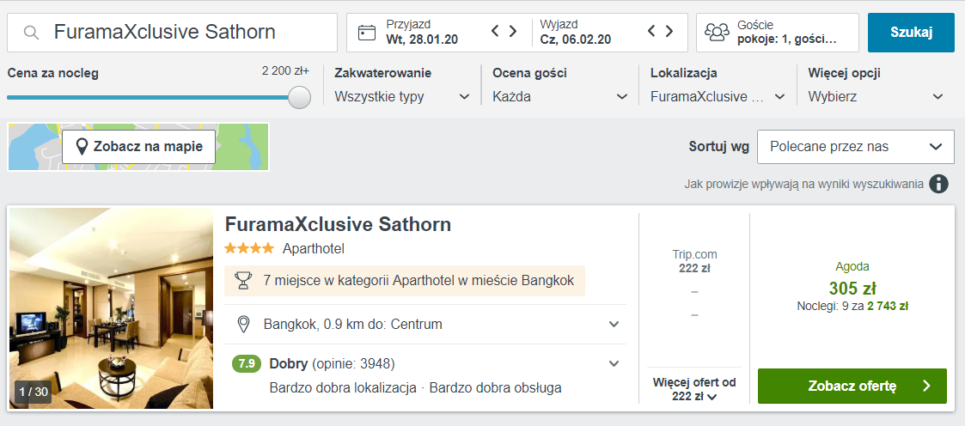Click the blue price slider track
The image size is (965, 426).
tap(148, 97)
